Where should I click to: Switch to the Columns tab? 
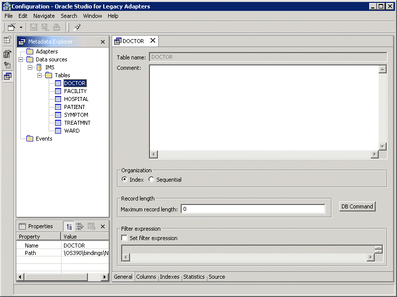point(146,277)
